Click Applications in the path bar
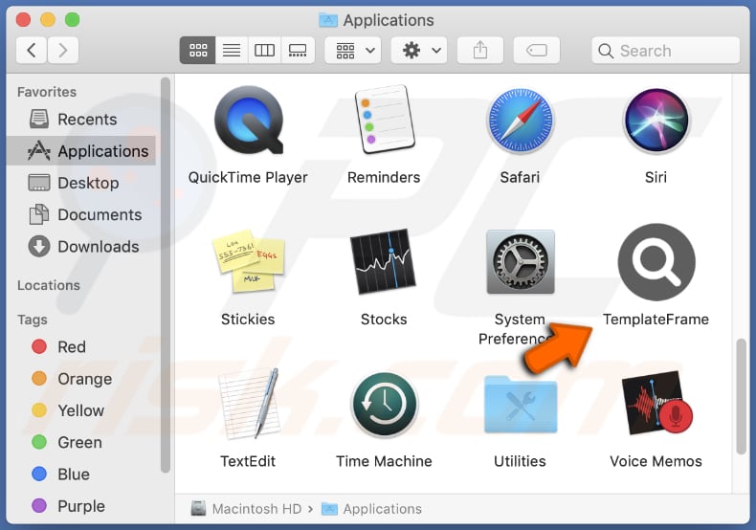756x530 pixels. [x=371, y=509]
